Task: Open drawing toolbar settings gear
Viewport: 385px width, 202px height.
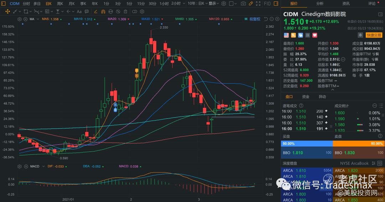Action: tap(142, 11)
